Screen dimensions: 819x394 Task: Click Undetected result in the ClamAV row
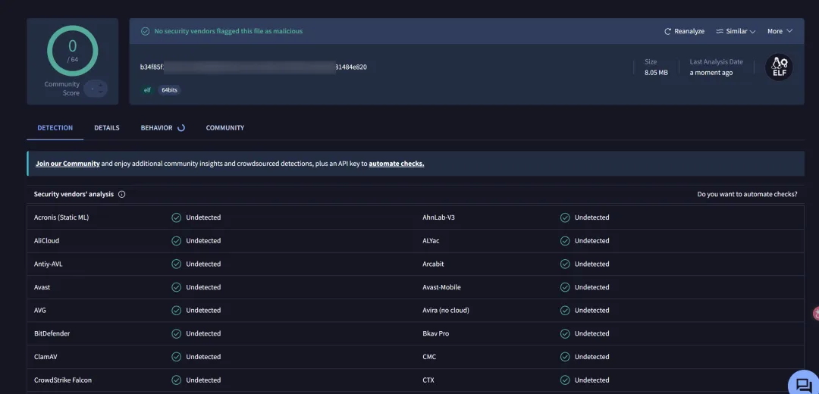point(203,357)
